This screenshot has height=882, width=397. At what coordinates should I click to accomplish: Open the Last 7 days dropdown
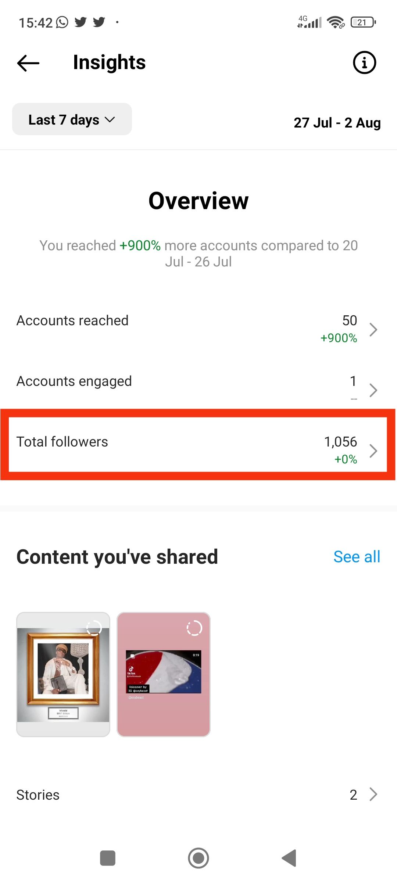72,119
